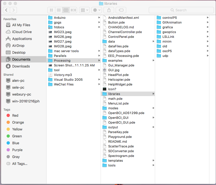Go back with the left chevron button
This screenshot has width=216, height=185.
tap(6, 10)
